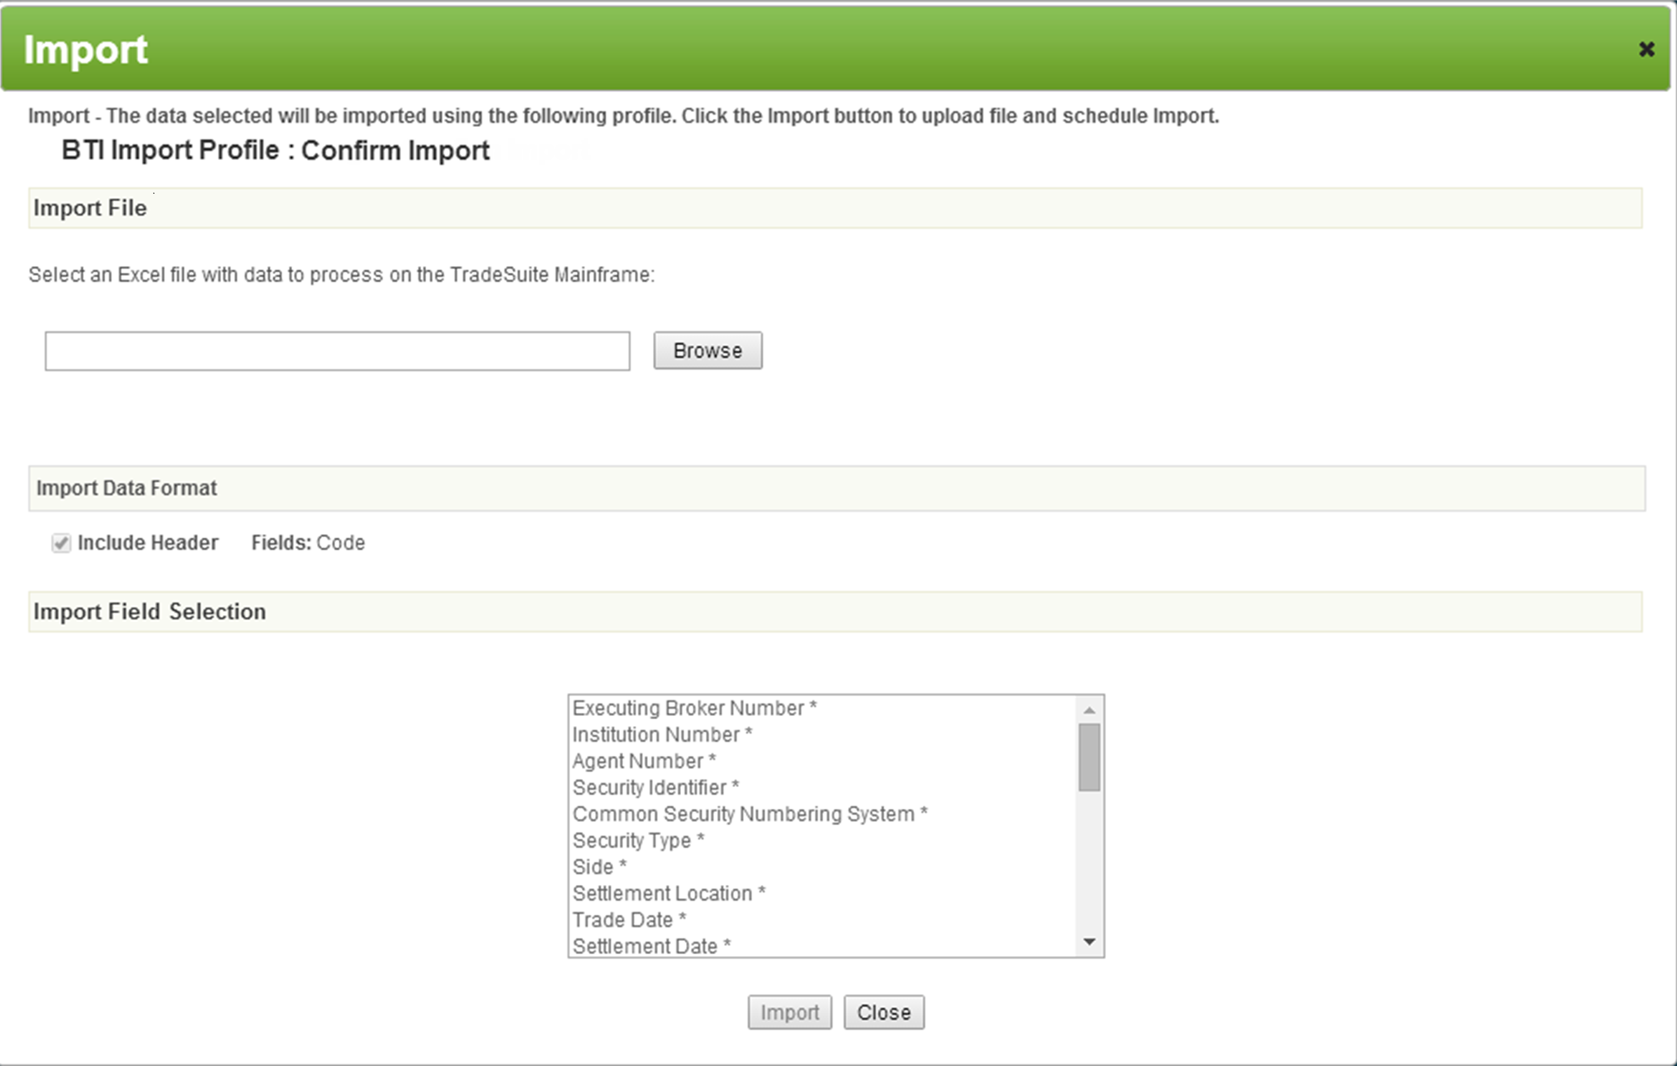Viewport: 1677px width, 1066px height.
Task: Select Common Security Numbering System entry
Action: [749, 813]
